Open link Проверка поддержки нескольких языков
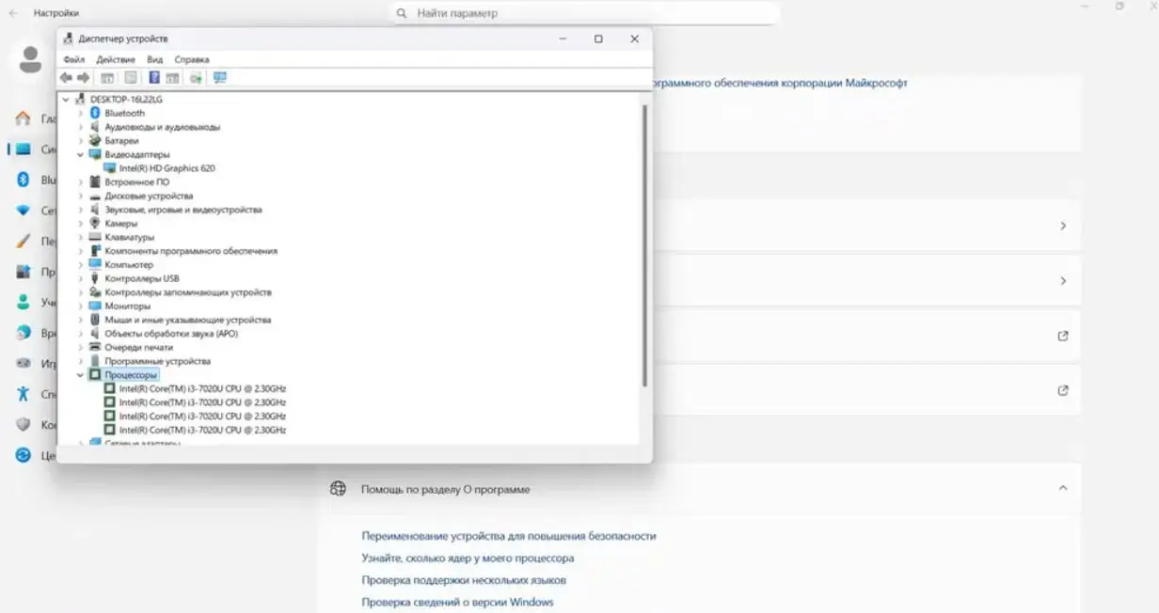The height and width of the screenshot is (613, 1159). pos(464,580)
